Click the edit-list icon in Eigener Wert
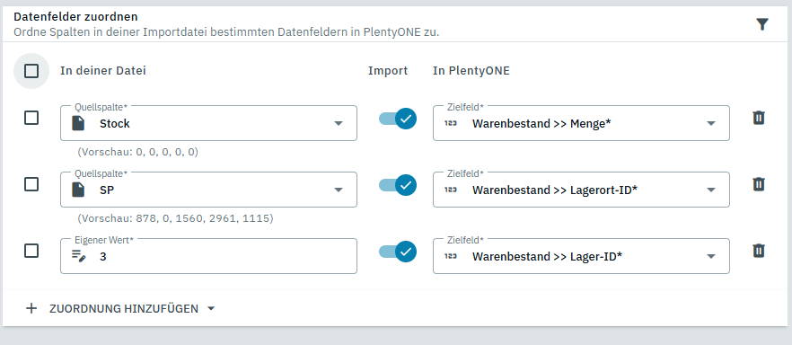The width and height of the screenshot is (792, 345). click(x=78, y=256)
